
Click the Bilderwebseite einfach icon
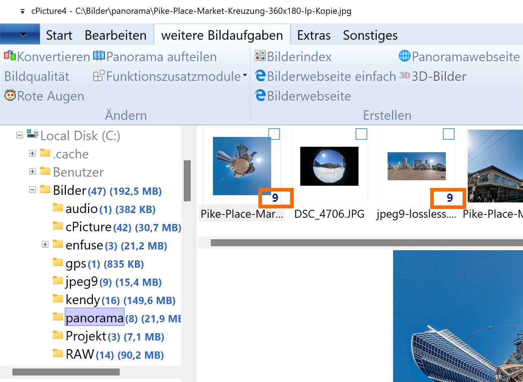[x=260, y=76]
